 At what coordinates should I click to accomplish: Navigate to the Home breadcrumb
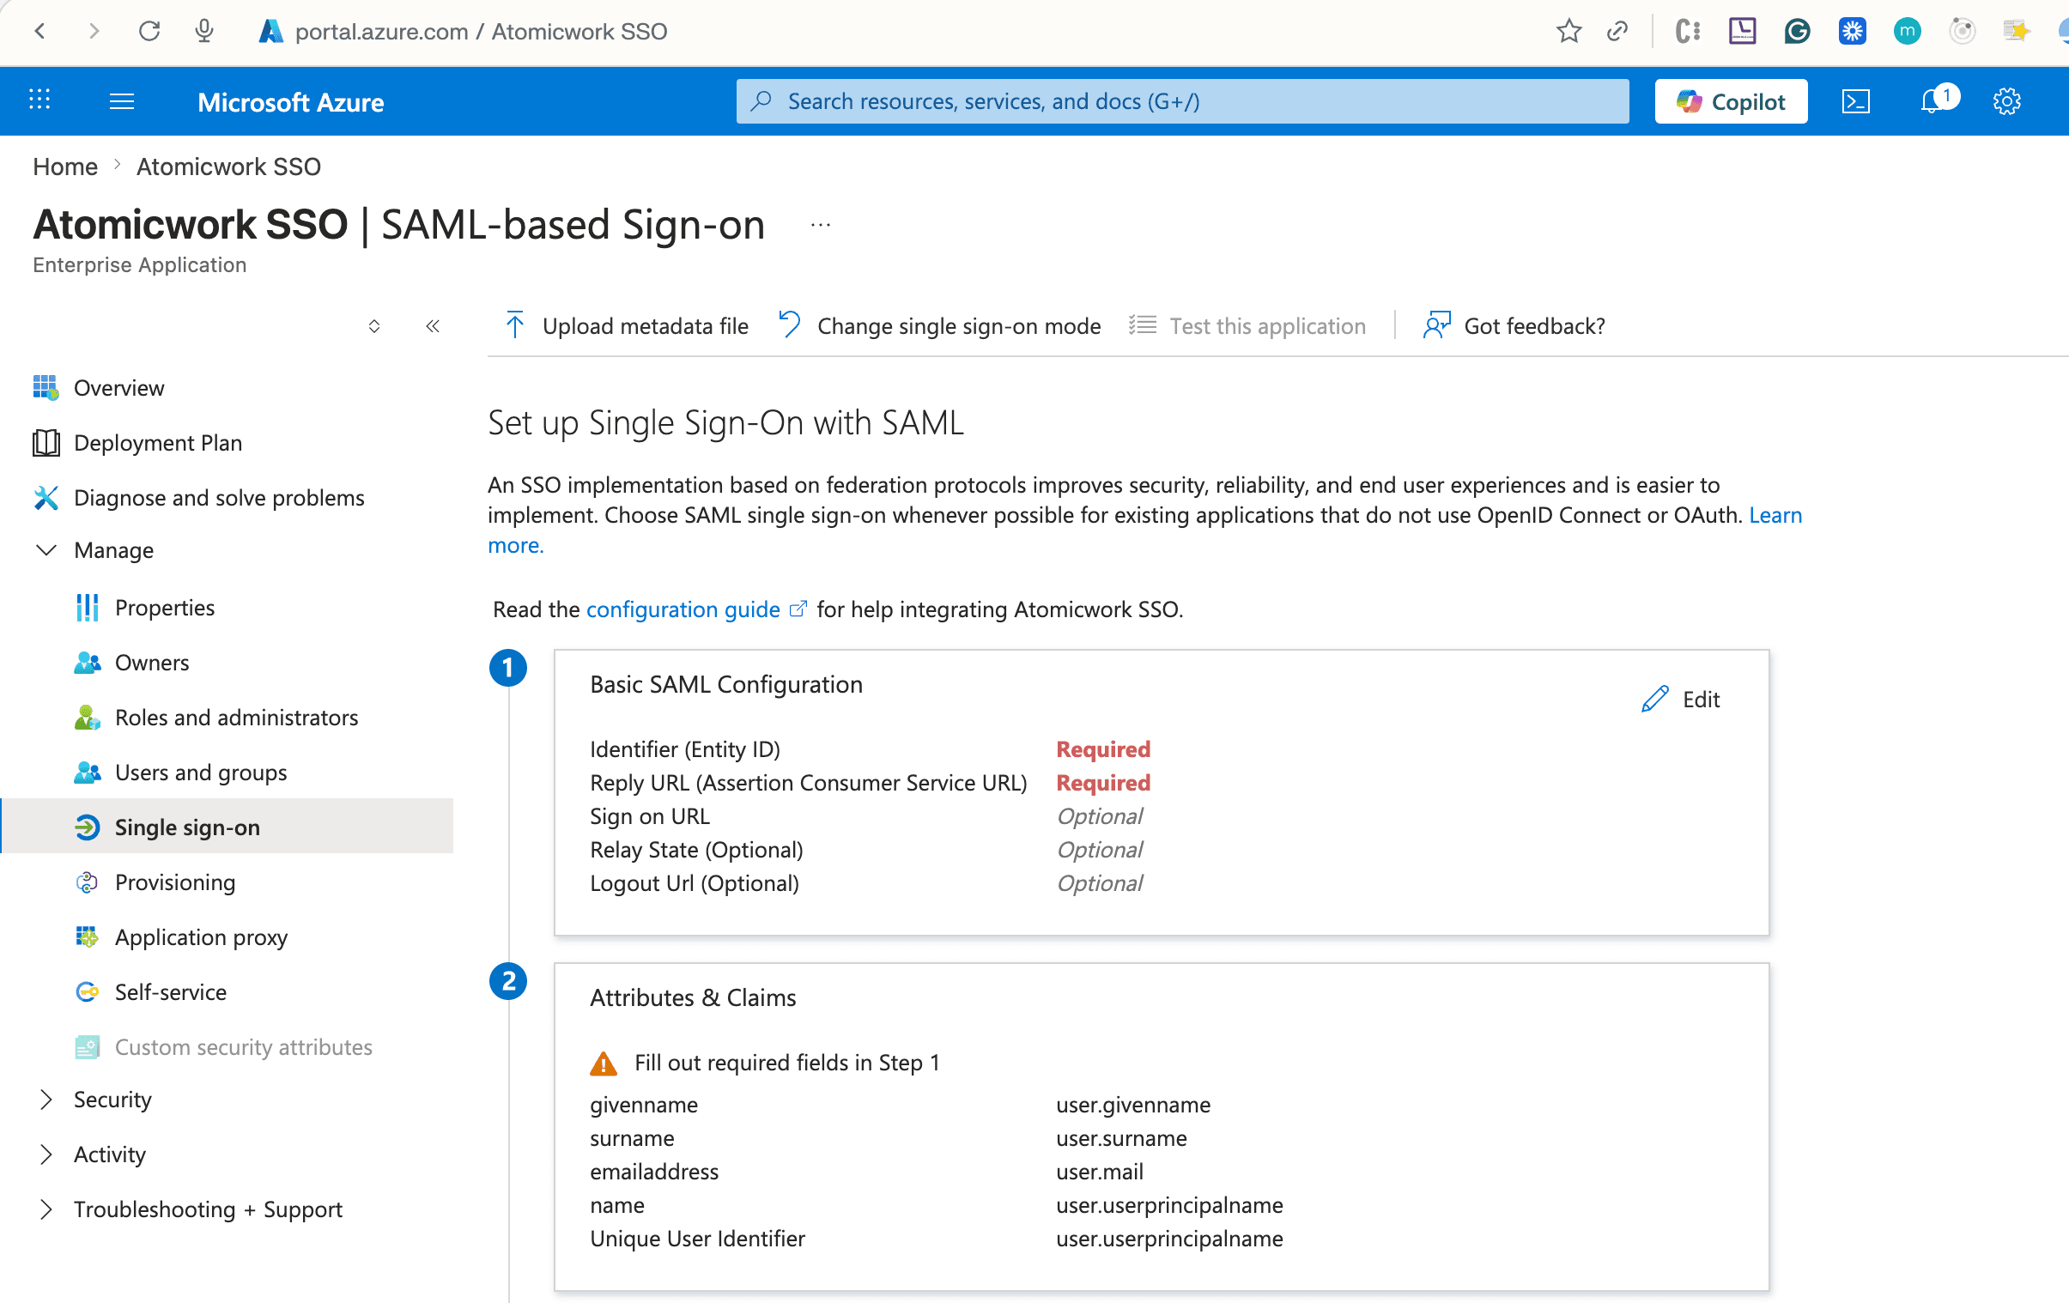coord(65,167)
